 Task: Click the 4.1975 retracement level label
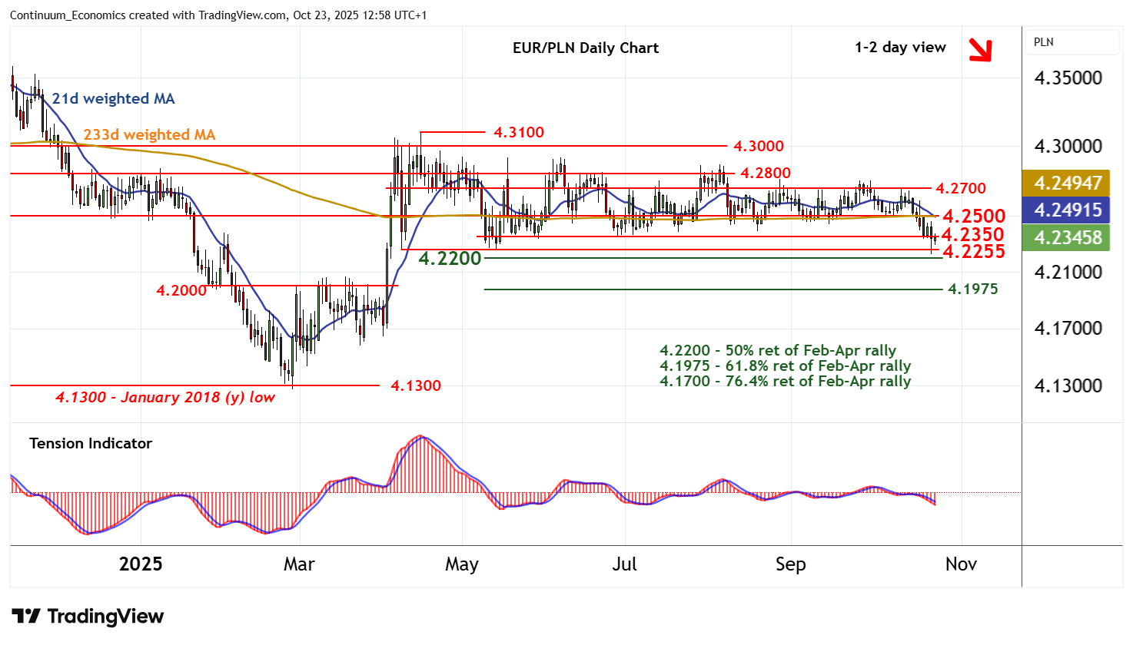[972, 289]
